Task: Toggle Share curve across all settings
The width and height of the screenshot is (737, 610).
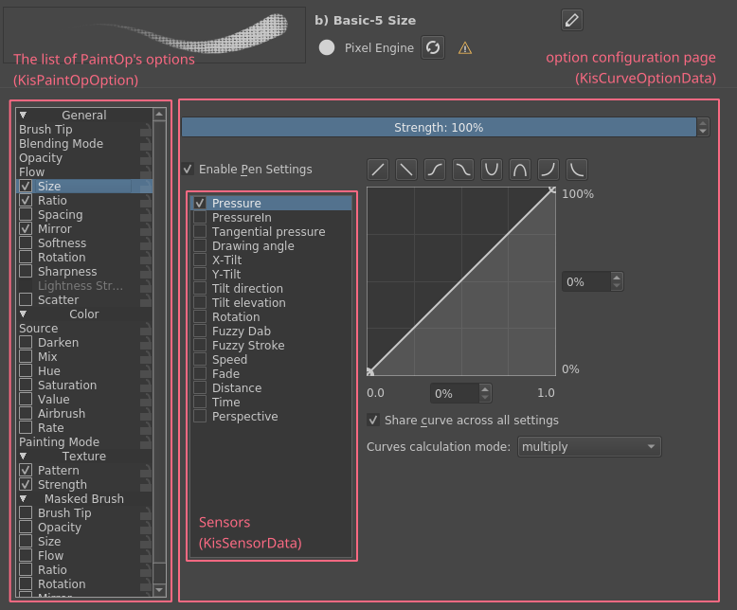Action: (x=373, y=421)
